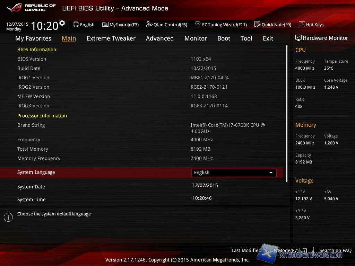Open MyFavorite(F3) via its folder icon
The height and width of the screenshot is (266, 355).
(x=105, y=25)
